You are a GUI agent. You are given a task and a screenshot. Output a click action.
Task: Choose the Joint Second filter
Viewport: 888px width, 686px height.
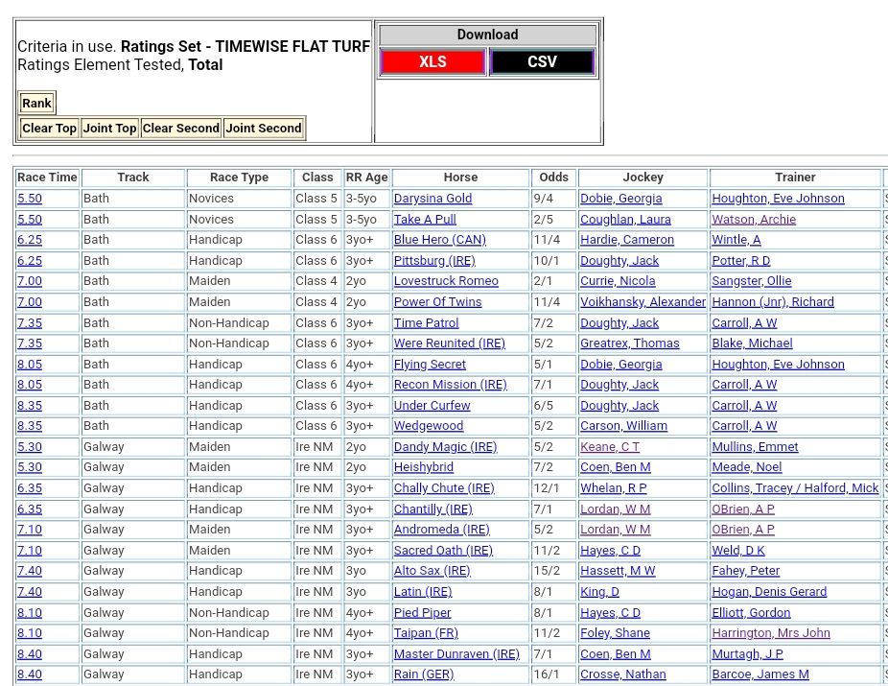click(x=264, y=129)
